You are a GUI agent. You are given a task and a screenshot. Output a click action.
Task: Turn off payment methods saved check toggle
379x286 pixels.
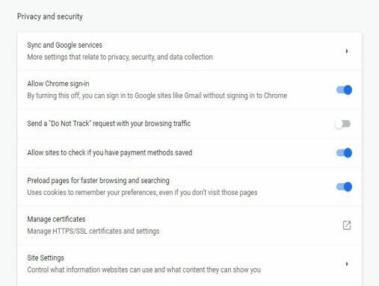(344, 152)
